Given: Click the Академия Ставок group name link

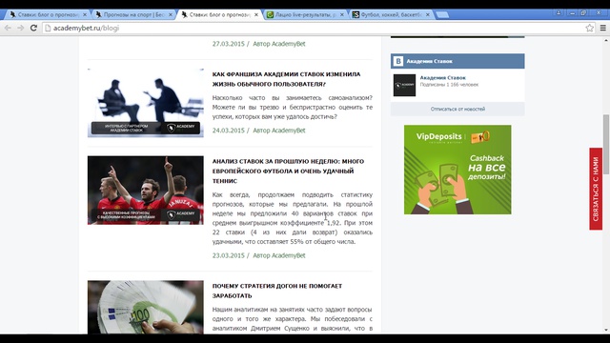Looking at the screenshot, I should tap(442, 78).
